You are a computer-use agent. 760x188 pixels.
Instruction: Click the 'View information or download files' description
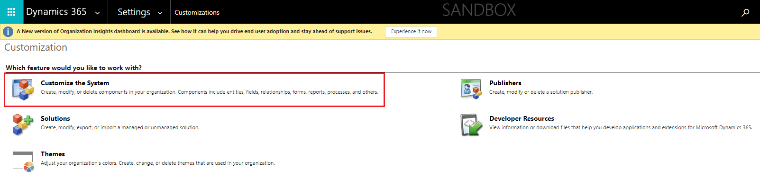click(621, 128)
